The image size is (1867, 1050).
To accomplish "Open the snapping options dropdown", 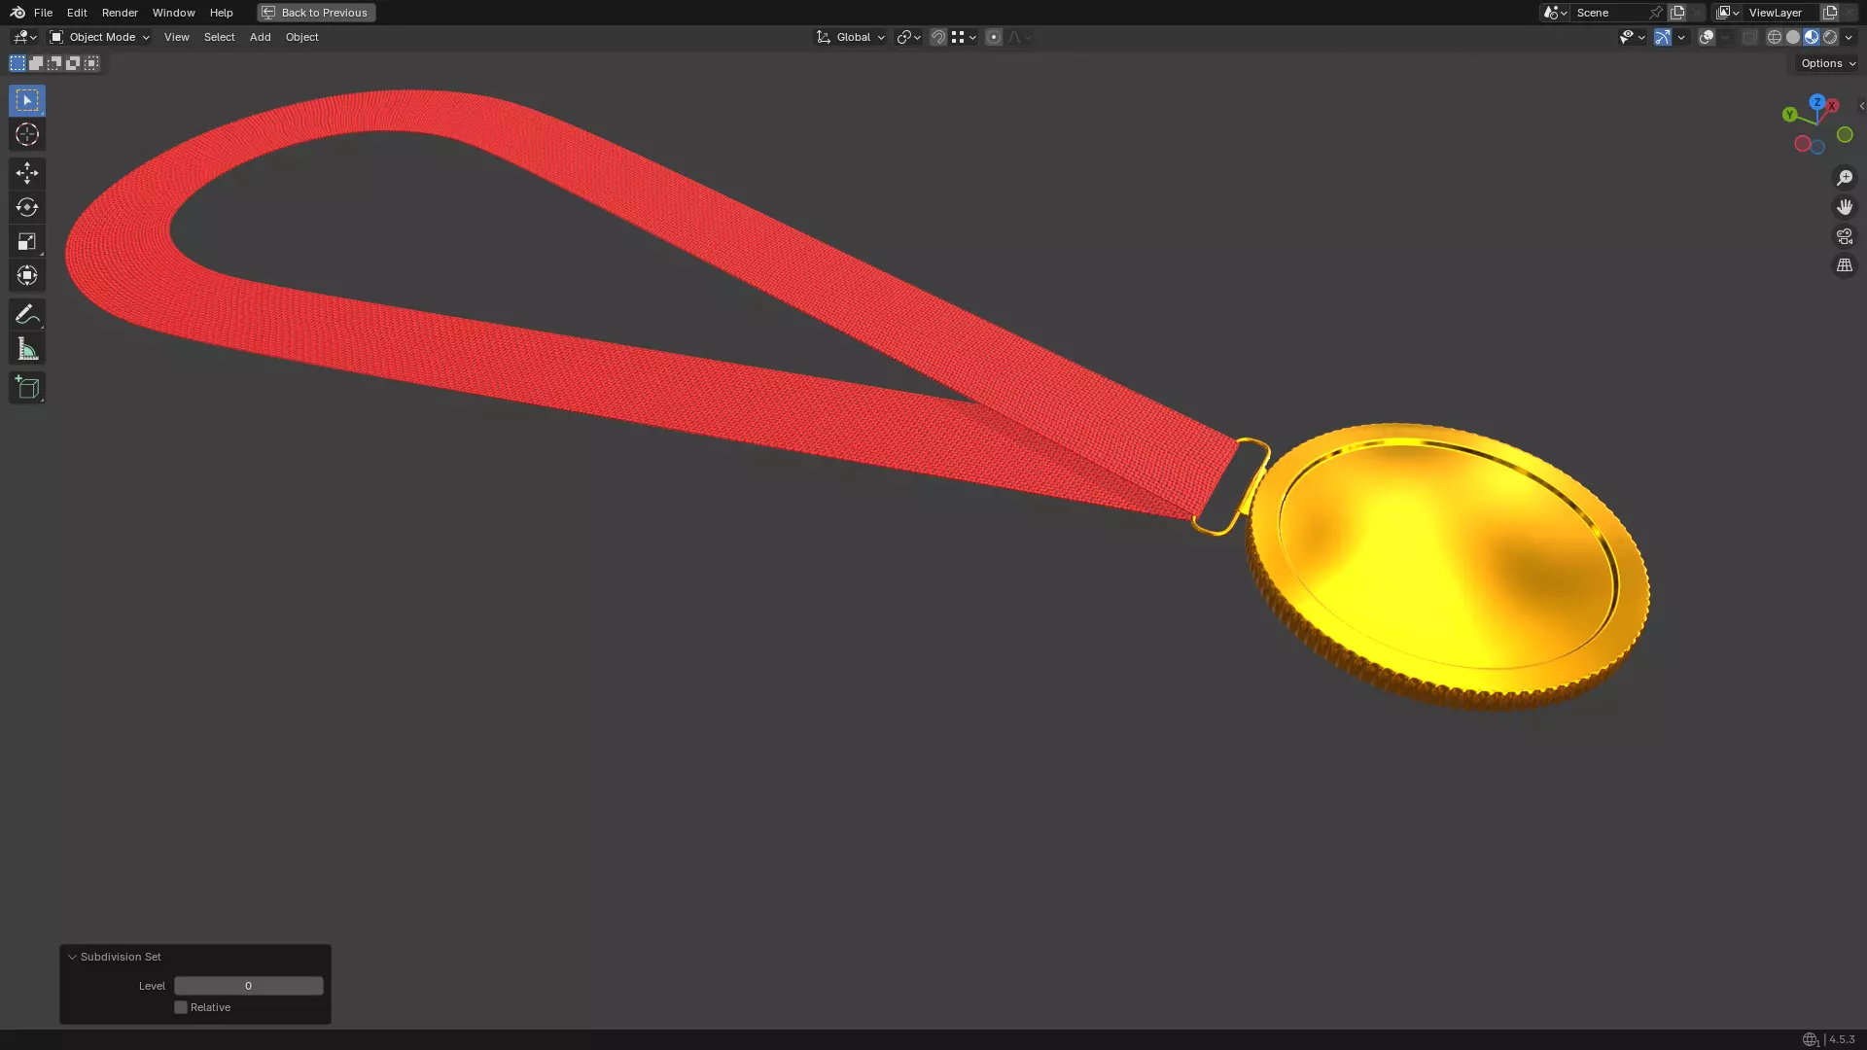I will [x=964, y=37].
